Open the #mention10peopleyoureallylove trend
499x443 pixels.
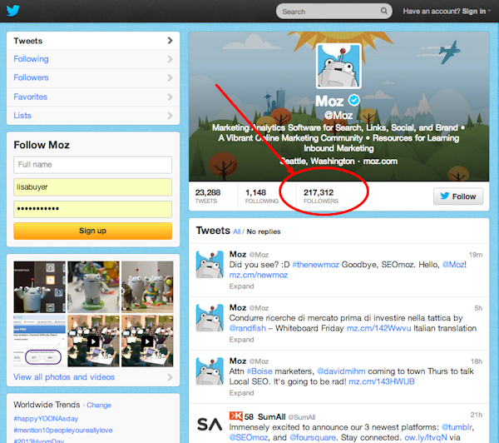[63, 431]
